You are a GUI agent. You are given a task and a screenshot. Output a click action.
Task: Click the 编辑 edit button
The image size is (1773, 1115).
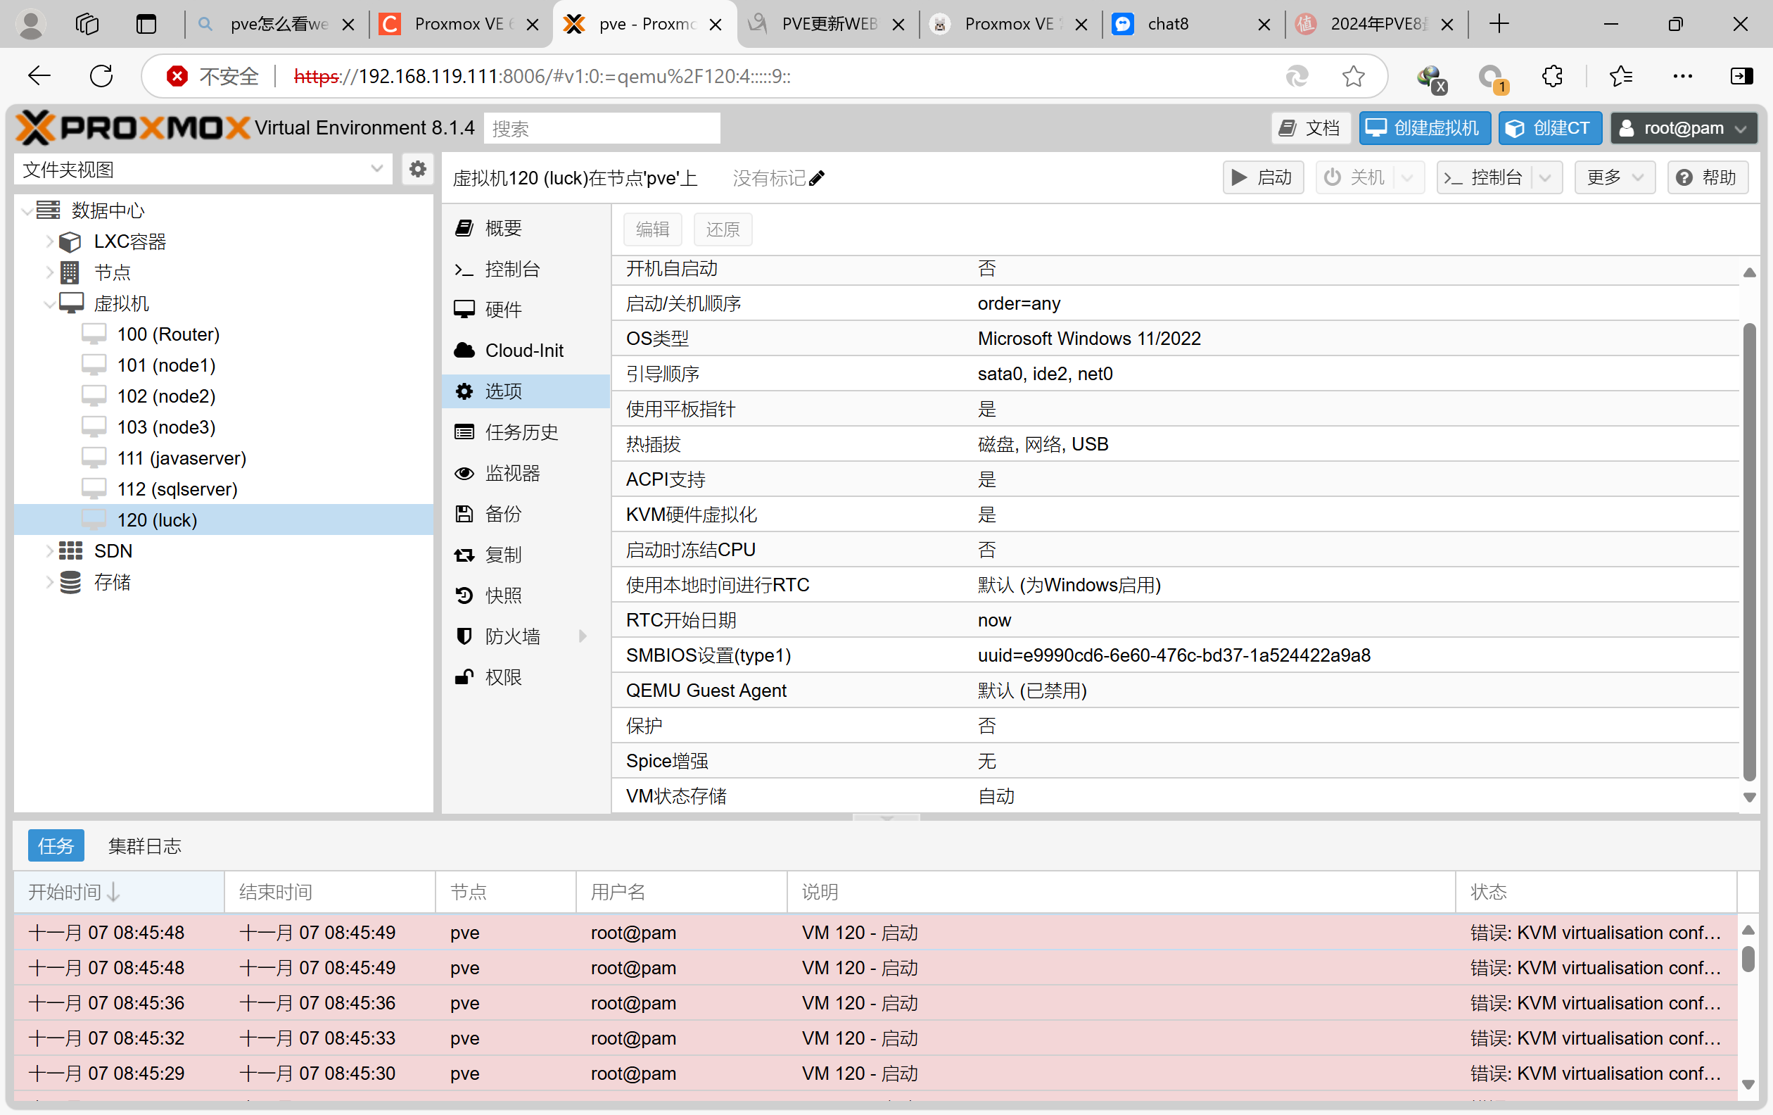[x=652, y=229]
